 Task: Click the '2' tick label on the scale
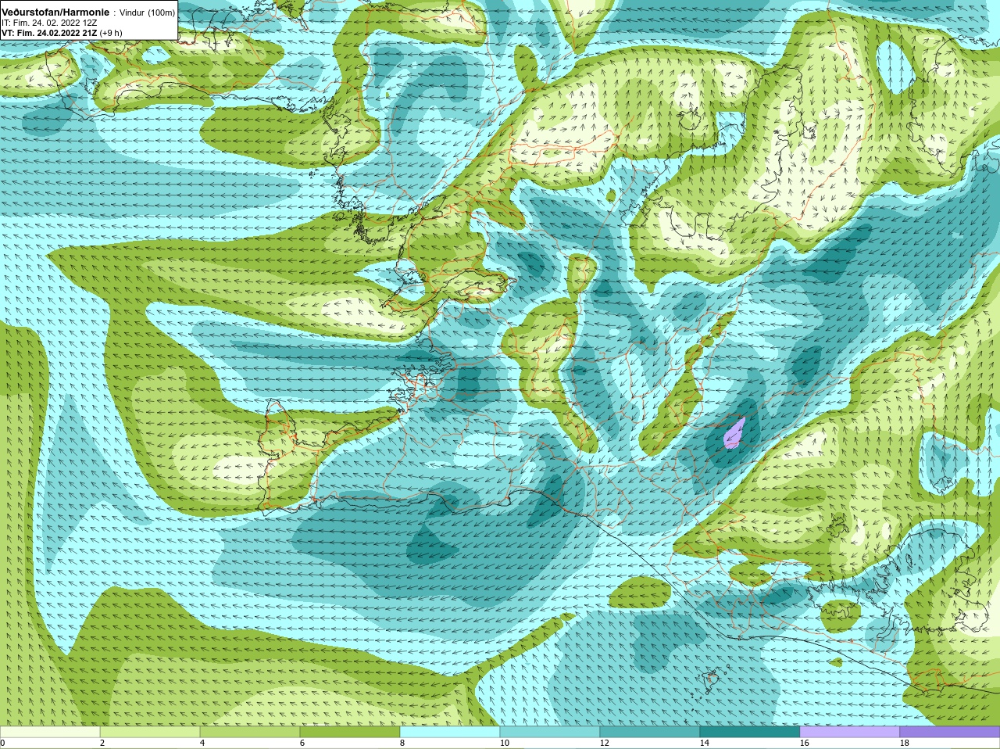click(x=102, y=744)
